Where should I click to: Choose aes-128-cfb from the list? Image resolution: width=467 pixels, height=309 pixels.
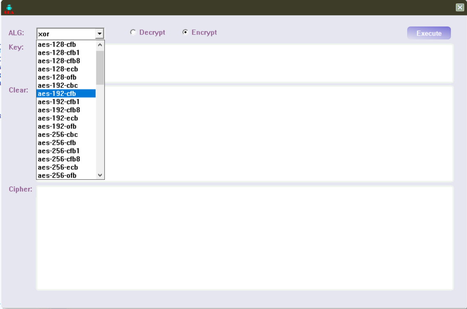[x=66, y=45]
